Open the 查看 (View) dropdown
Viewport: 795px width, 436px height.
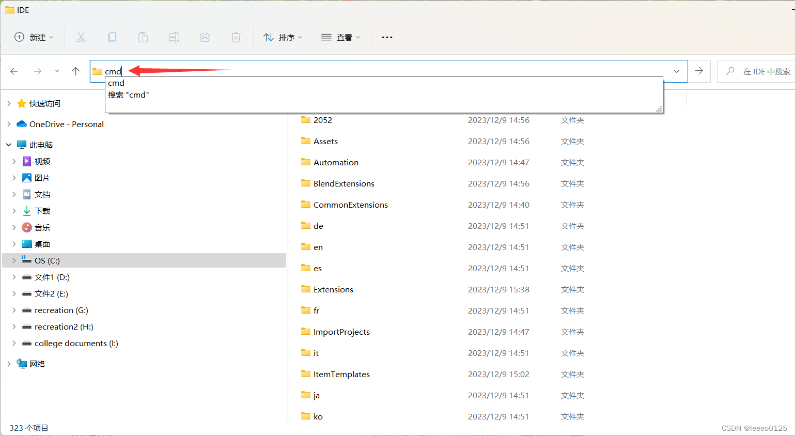coord(340,37)
